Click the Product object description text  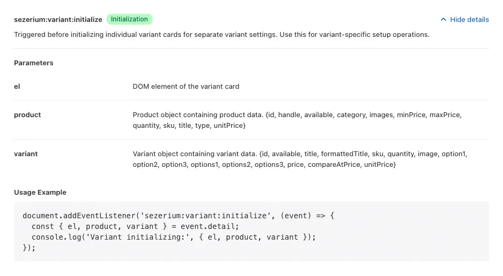(x=298, y=120)
